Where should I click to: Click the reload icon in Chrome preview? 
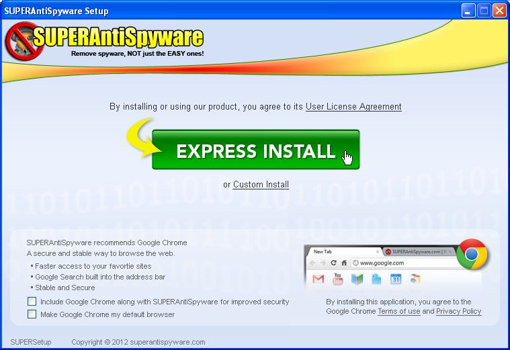click(x=333, y=263)
